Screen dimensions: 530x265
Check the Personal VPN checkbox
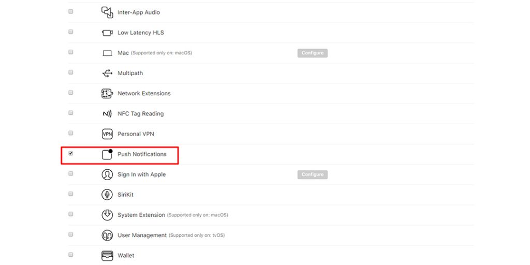pyautogui.click(x=70, y=133)
